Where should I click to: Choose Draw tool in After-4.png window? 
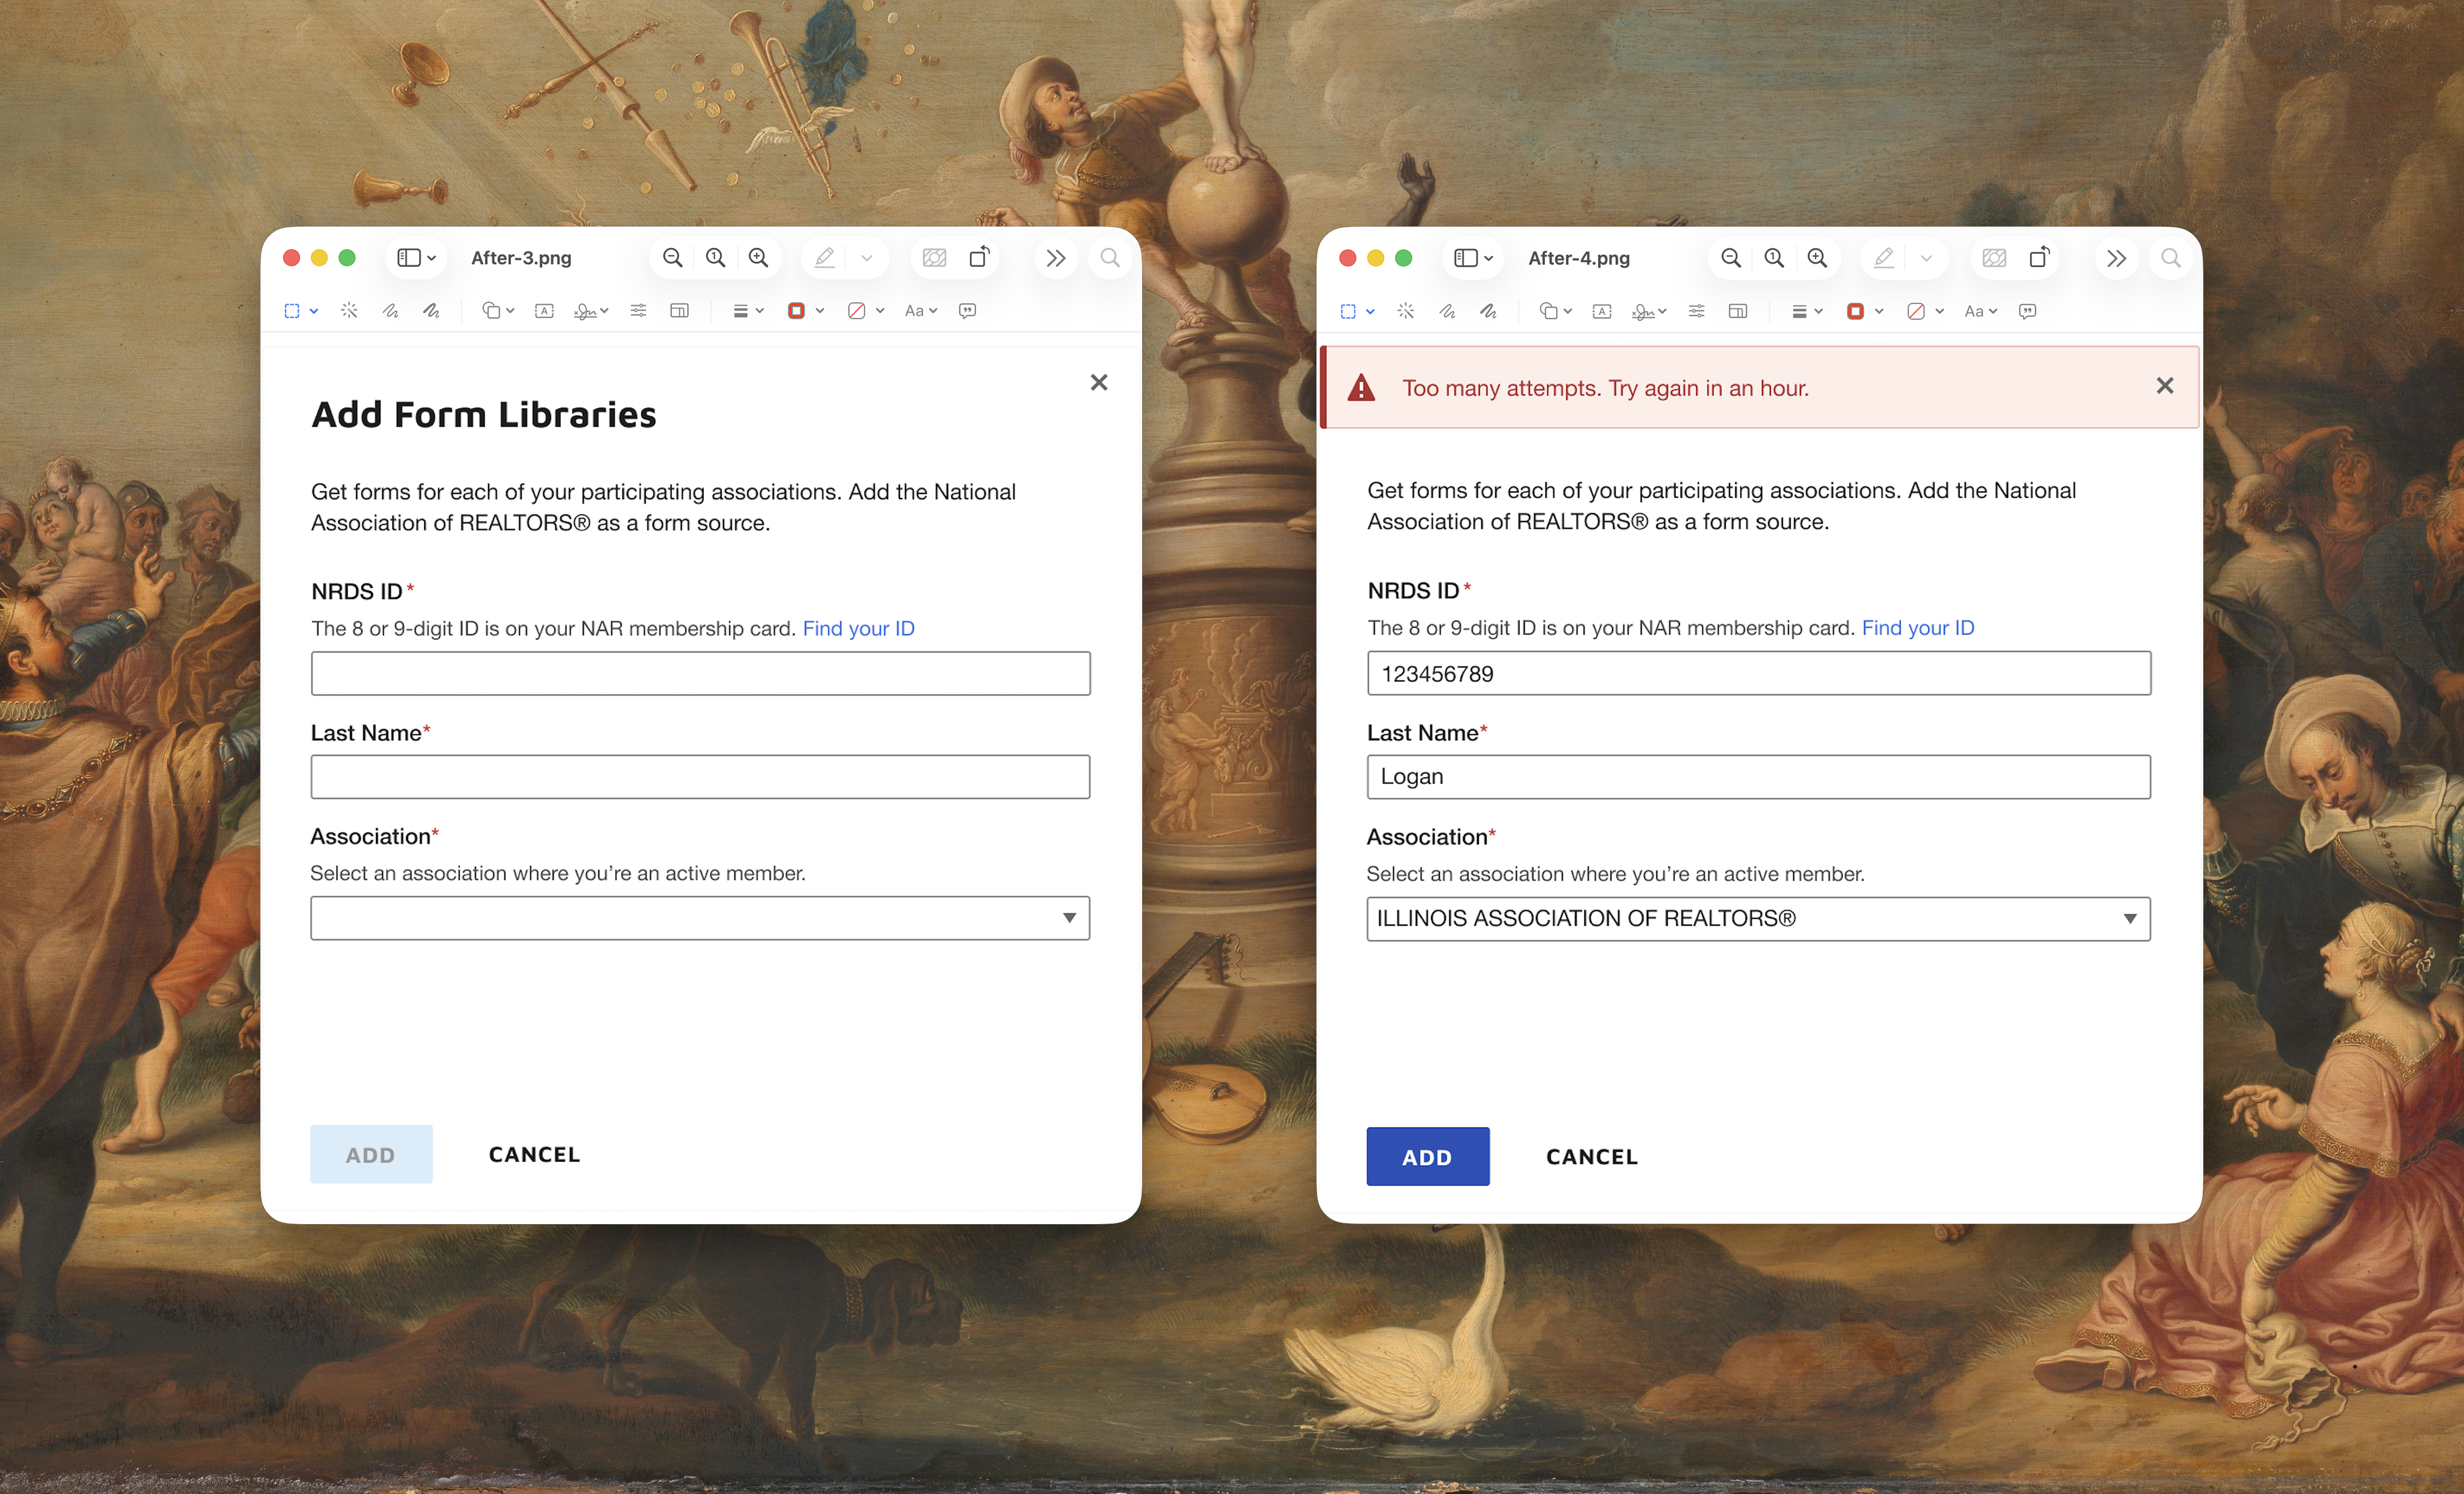pyautogui.click(x=1488, y=311)
